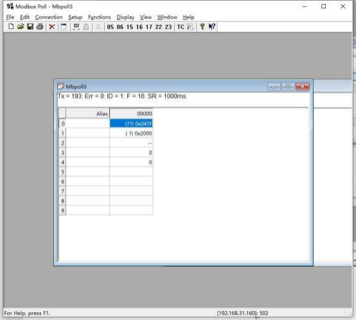The image size is (356, 320).
Task: Click the 00000 column header
Action: (x=131, y=113)
